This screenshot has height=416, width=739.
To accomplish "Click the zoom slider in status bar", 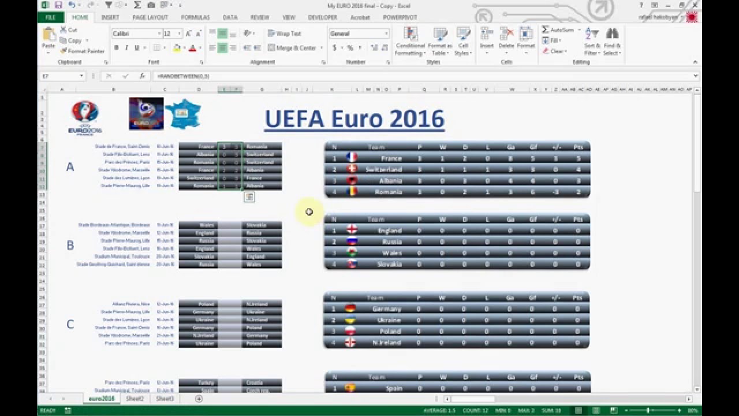I will point(648,410).
